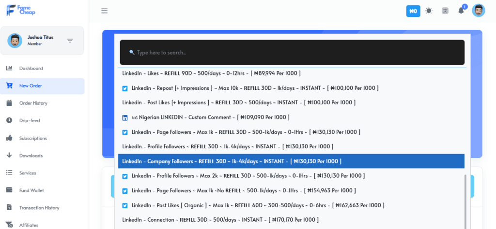This screenshot has width=496, height=229.
Task: Open Affiliates menu label
Action: [29, 225]
